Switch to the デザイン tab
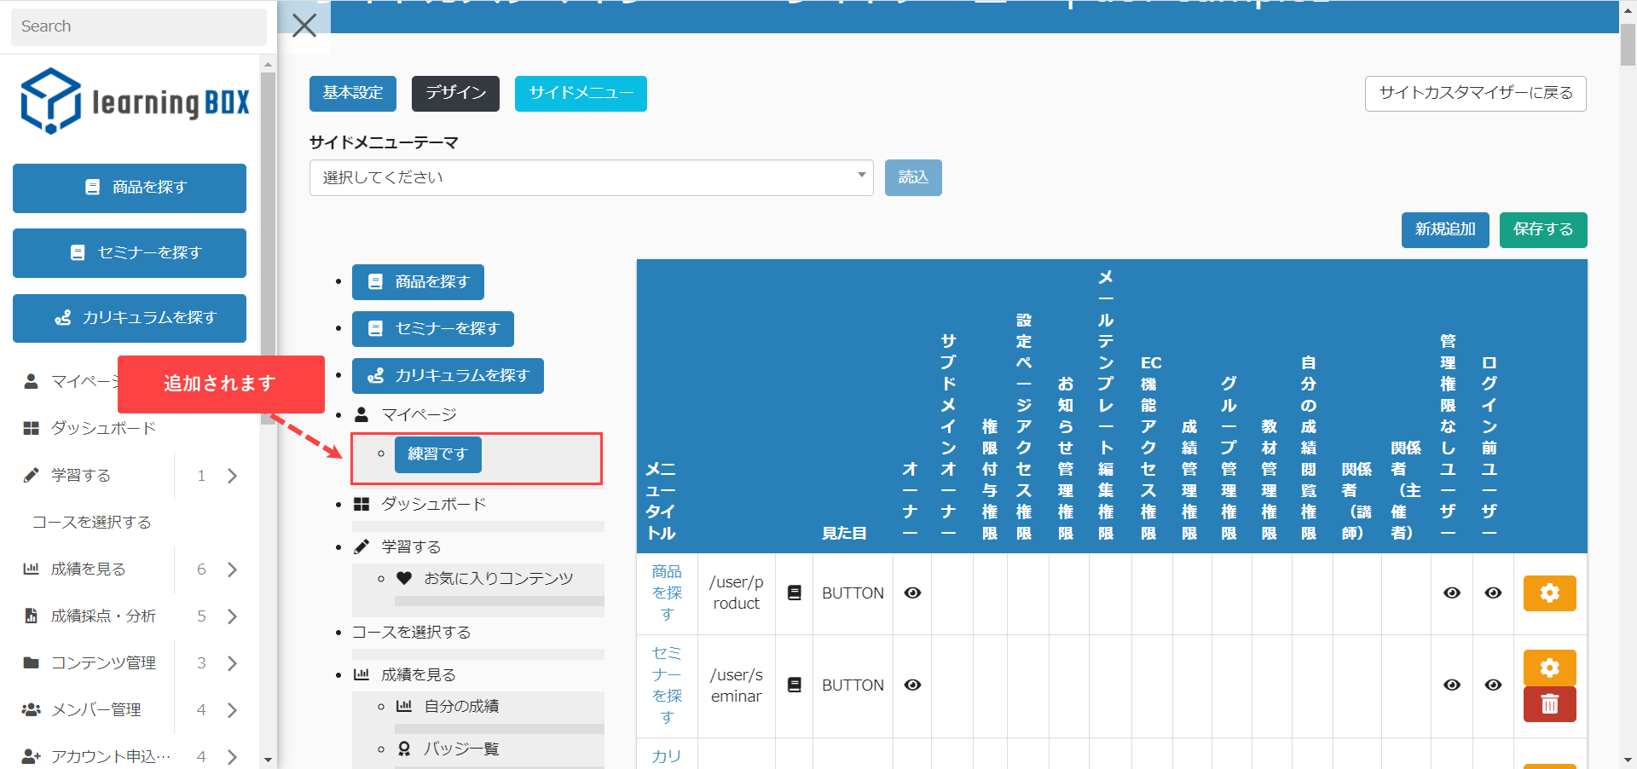Screen dimensions: 1637x769 pyautogui.click(x=455, y=93)
